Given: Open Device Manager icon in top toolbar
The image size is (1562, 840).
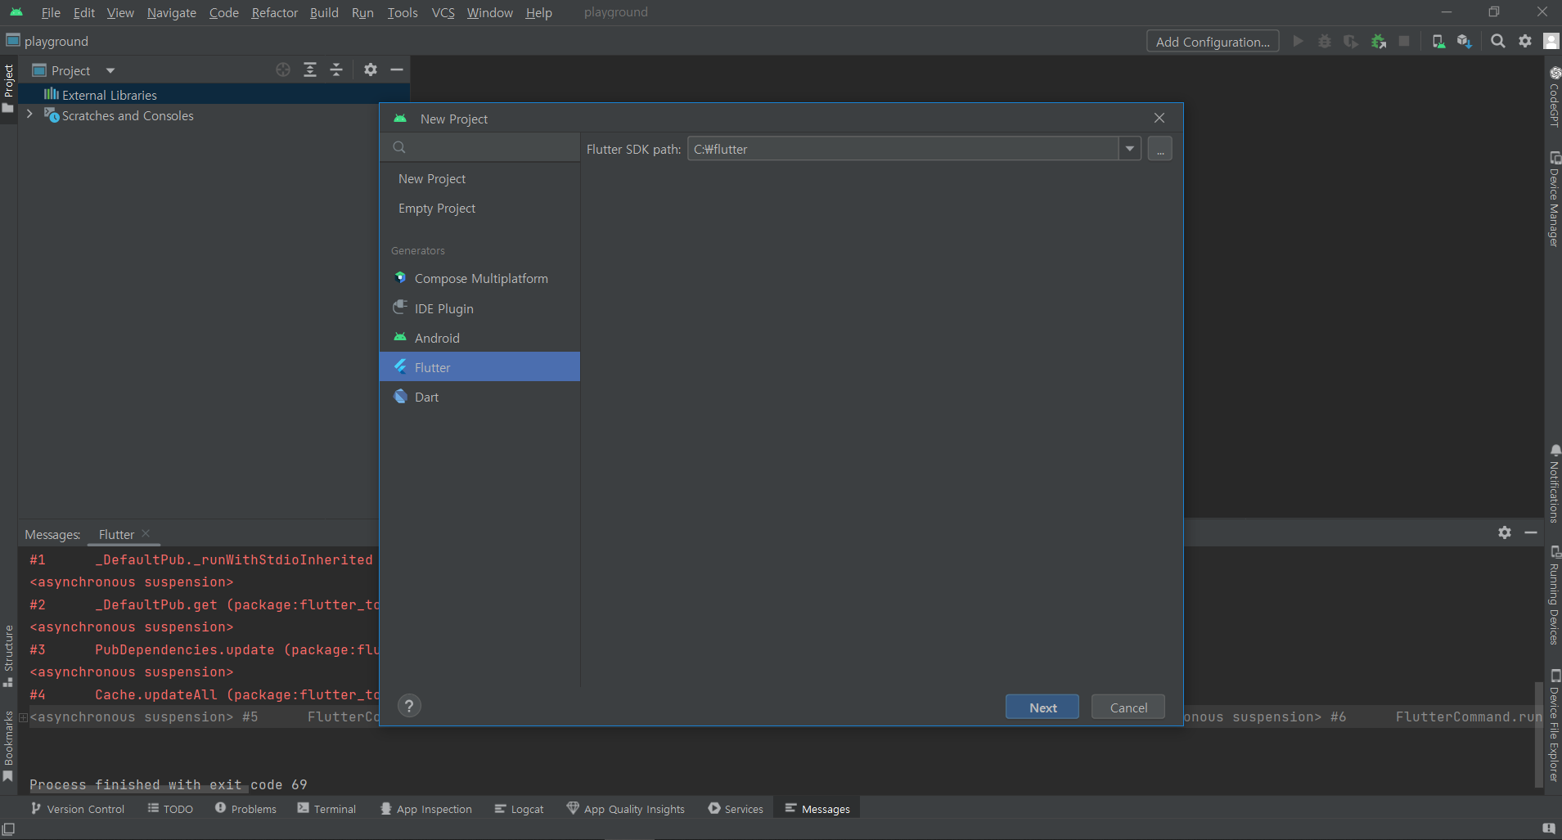Looking at the screenshot, I should click(1438, 41).
